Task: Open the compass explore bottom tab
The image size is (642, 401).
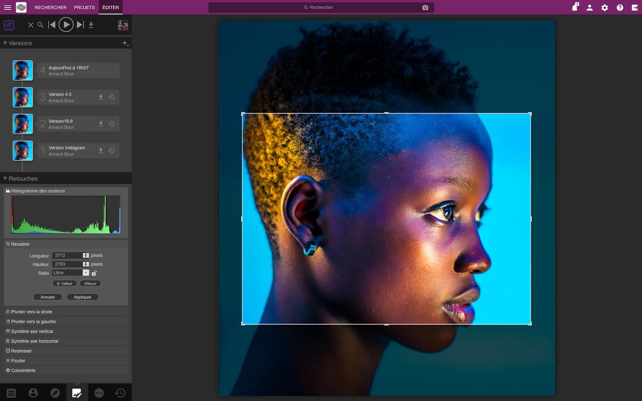Action: (55, 393)
